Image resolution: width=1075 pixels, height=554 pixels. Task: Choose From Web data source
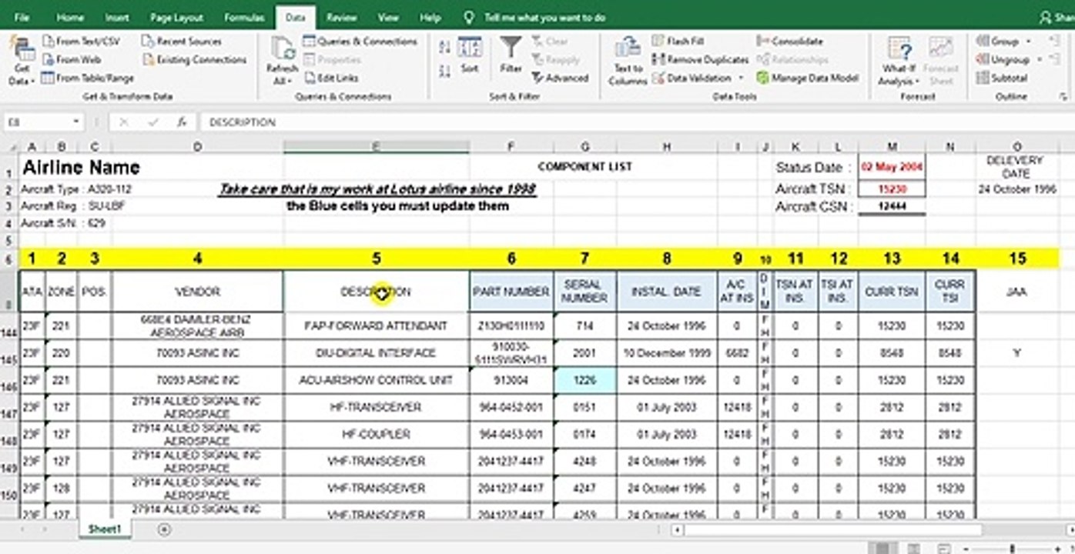(71, 59)
